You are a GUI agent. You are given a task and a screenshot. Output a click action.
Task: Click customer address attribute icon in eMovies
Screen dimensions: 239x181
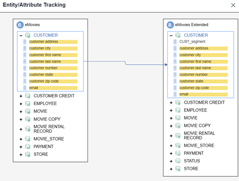coord(25,42)
